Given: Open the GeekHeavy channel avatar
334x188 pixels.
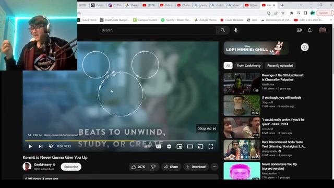Looking at the screenshot, I should [x=27, y=167].
